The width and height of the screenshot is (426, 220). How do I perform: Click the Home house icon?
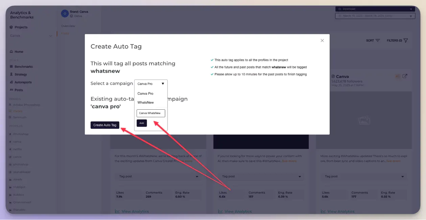(x=11, y=52)
